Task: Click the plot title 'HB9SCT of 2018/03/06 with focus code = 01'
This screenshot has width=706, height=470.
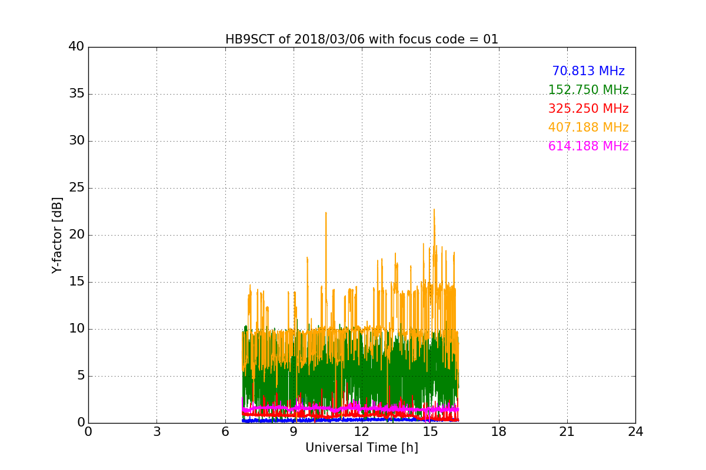Action: [x=362, y=39]
